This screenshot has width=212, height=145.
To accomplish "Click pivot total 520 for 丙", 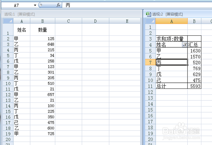I will [194, 63].
